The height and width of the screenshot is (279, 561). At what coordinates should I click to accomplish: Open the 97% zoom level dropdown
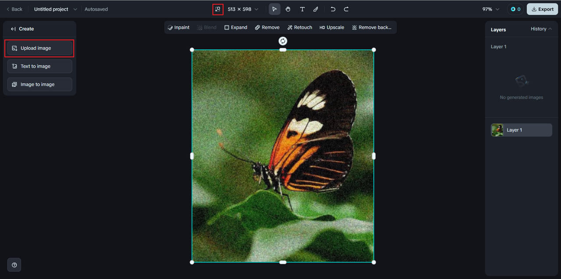tap(490, 9)
